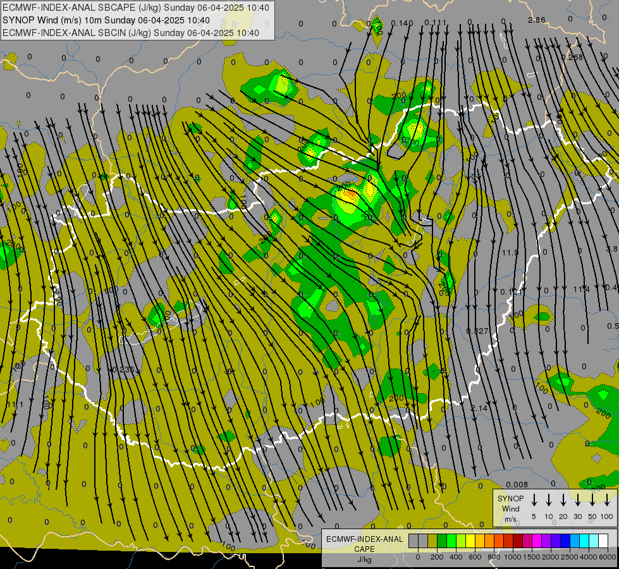Click the '50' wind speed legend label

[592, 517]
